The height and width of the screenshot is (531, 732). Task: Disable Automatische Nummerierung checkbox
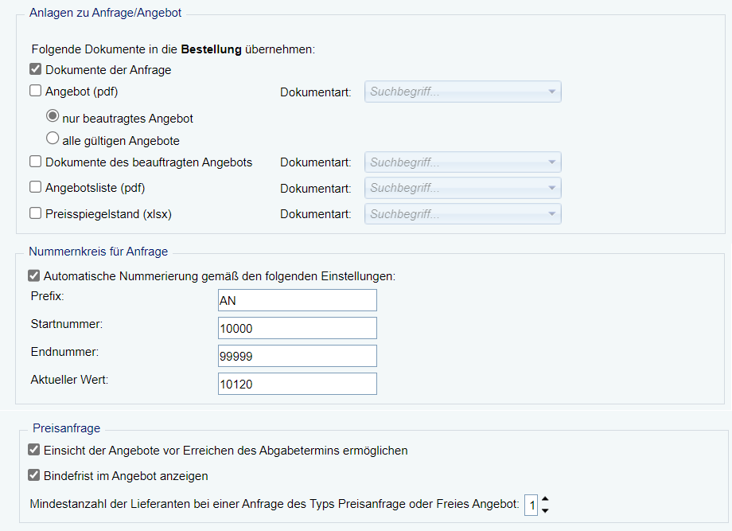point(33,276)
